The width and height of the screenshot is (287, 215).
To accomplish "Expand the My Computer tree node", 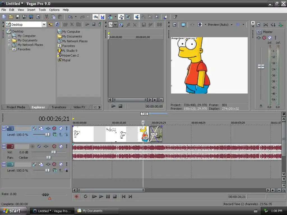I will click(9, 36).
